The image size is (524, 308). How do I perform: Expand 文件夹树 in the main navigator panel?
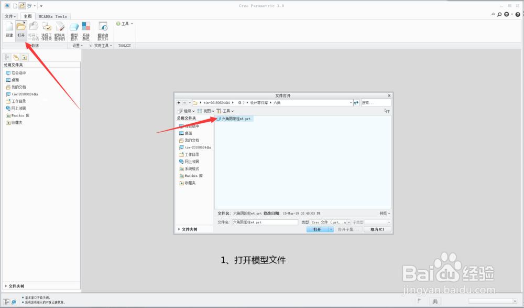click(14, 286)
